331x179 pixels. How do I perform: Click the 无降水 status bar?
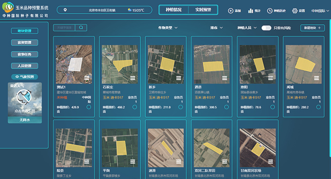pos(25,120)
